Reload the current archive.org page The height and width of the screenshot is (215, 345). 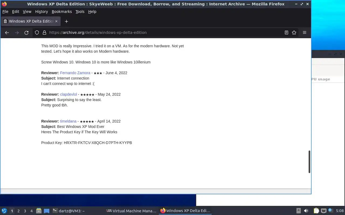[26, 33]
